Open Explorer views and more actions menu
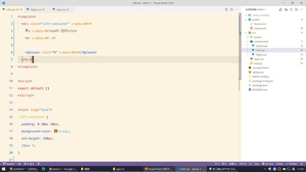 coord(302,10)
